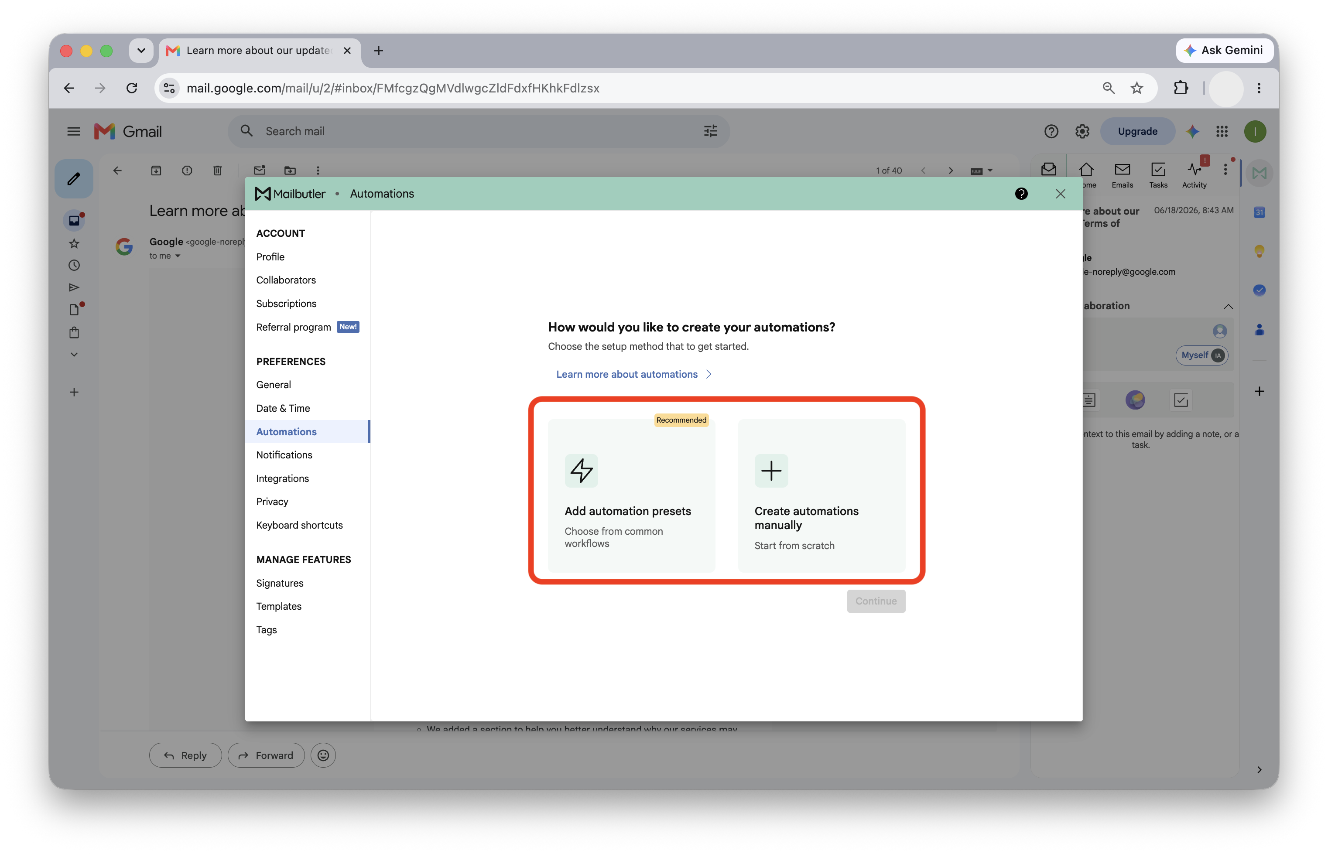
Task: Click the Mailbutler help question mark icon
Action: point(1021,194)
